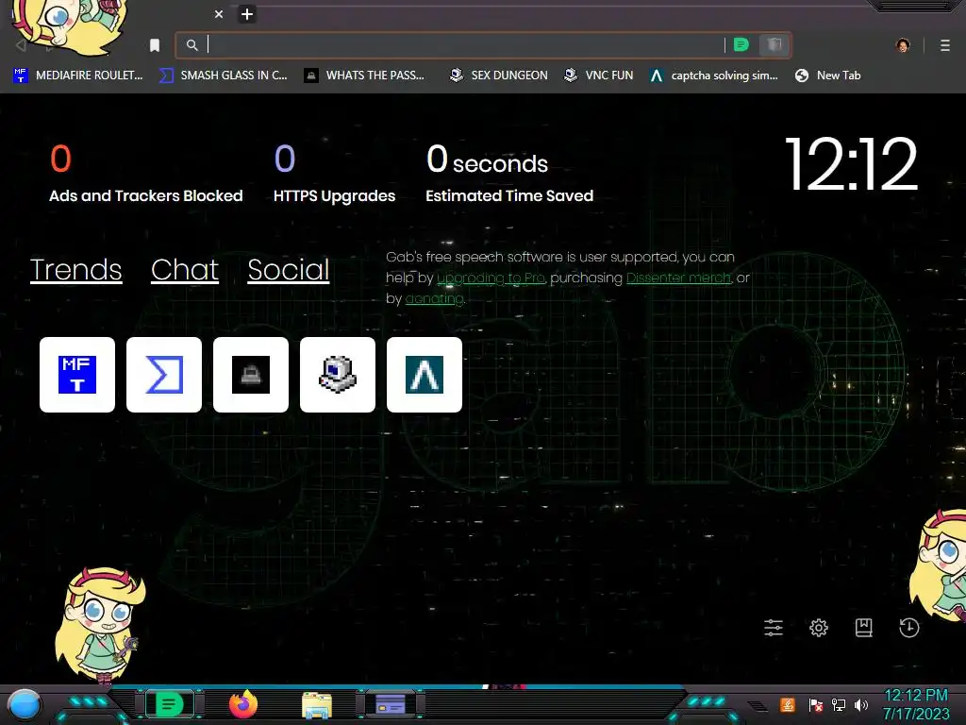Open a new tab with plus button

tap(247, 14)
